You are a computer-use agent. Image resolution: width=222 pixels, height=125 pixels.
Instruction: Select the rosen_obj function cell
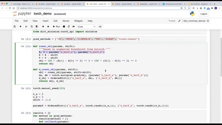(x=119, y=64)
